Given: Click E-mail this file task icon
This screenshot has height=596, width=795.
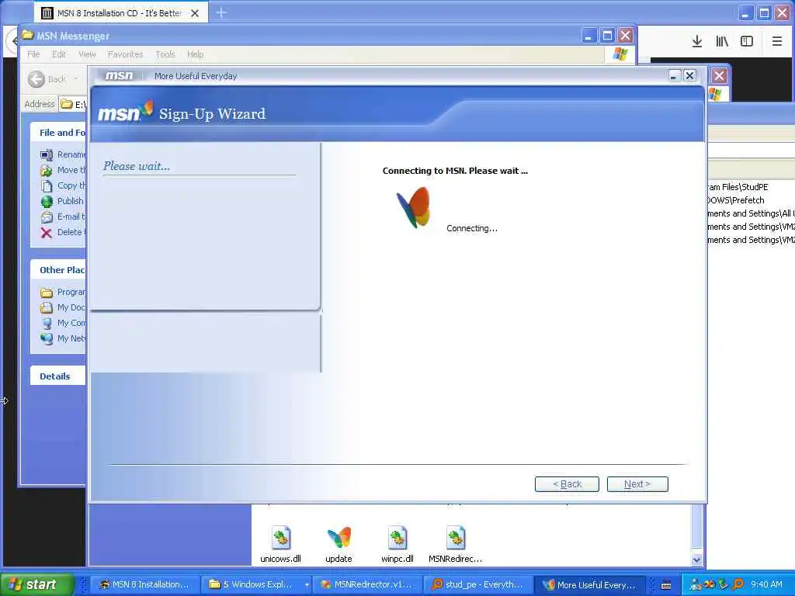Looking at the screenshot, I should click(46, 217).
